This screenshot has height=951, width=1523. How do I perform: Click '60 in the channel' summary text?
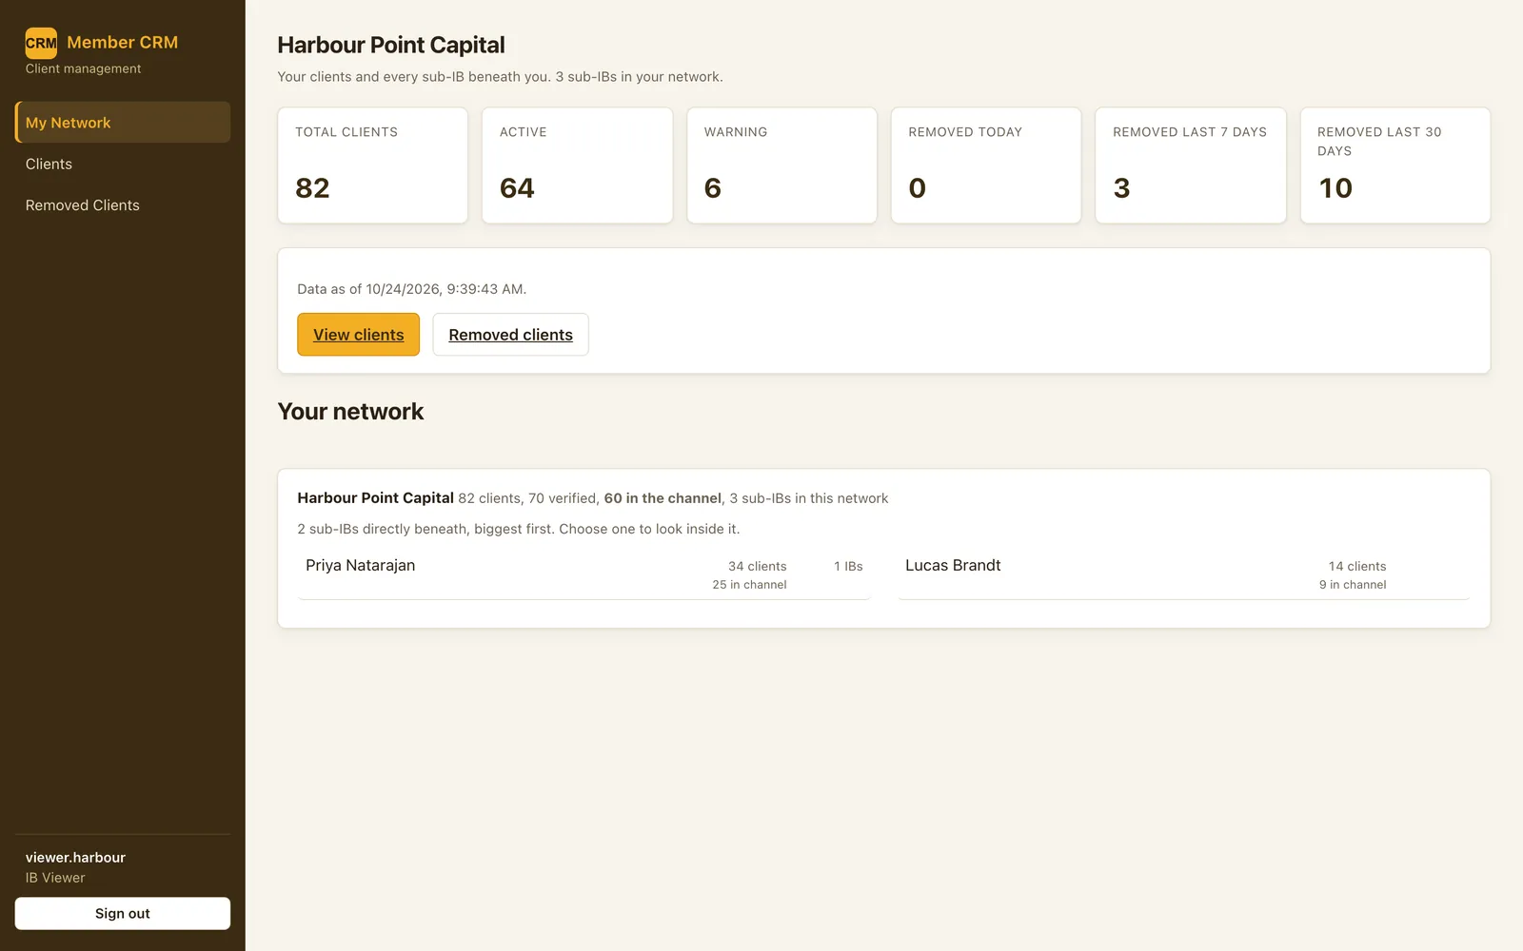pos(663,498)
